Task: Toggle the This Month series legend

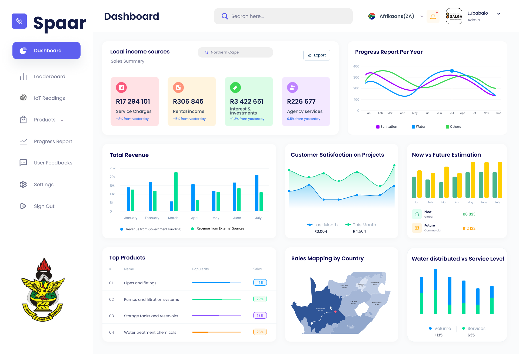Action: point(361,225)
